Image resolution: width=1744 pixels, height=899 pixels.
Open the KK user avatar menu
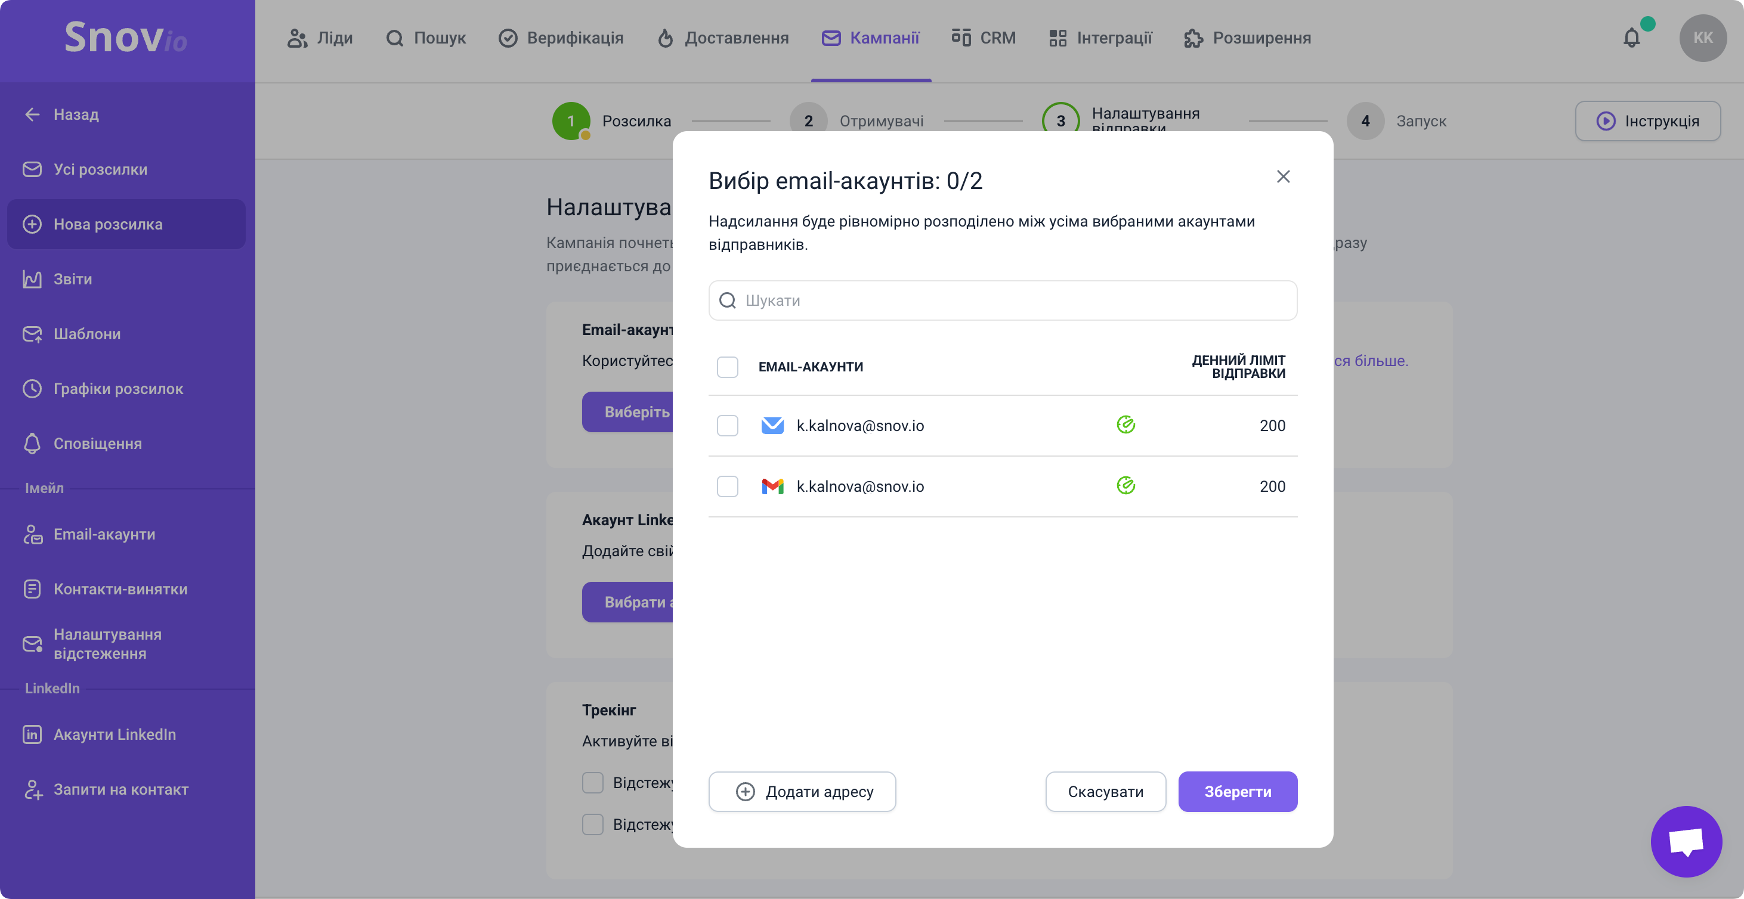(1703, 38)
